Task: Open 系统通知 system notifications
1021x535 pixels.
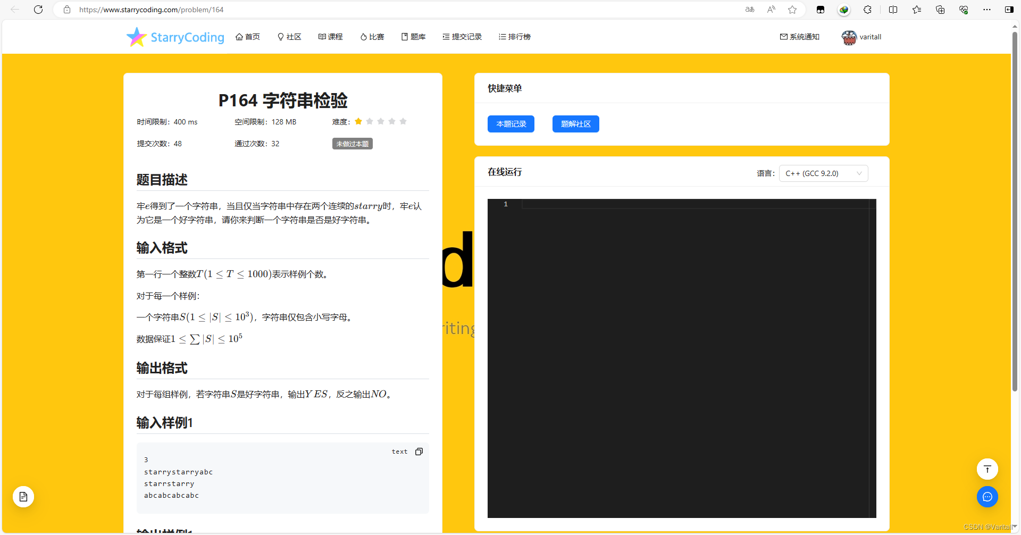Action: (x=800, y=37)
